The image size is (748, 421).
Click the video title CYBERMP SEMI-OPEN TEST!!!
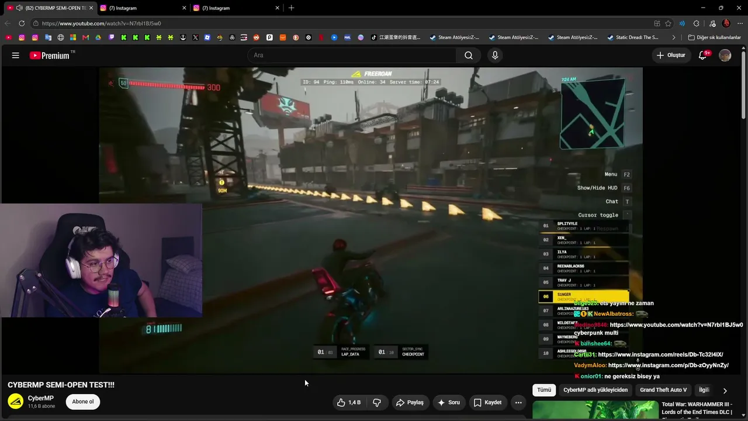(x=61, y=385)
